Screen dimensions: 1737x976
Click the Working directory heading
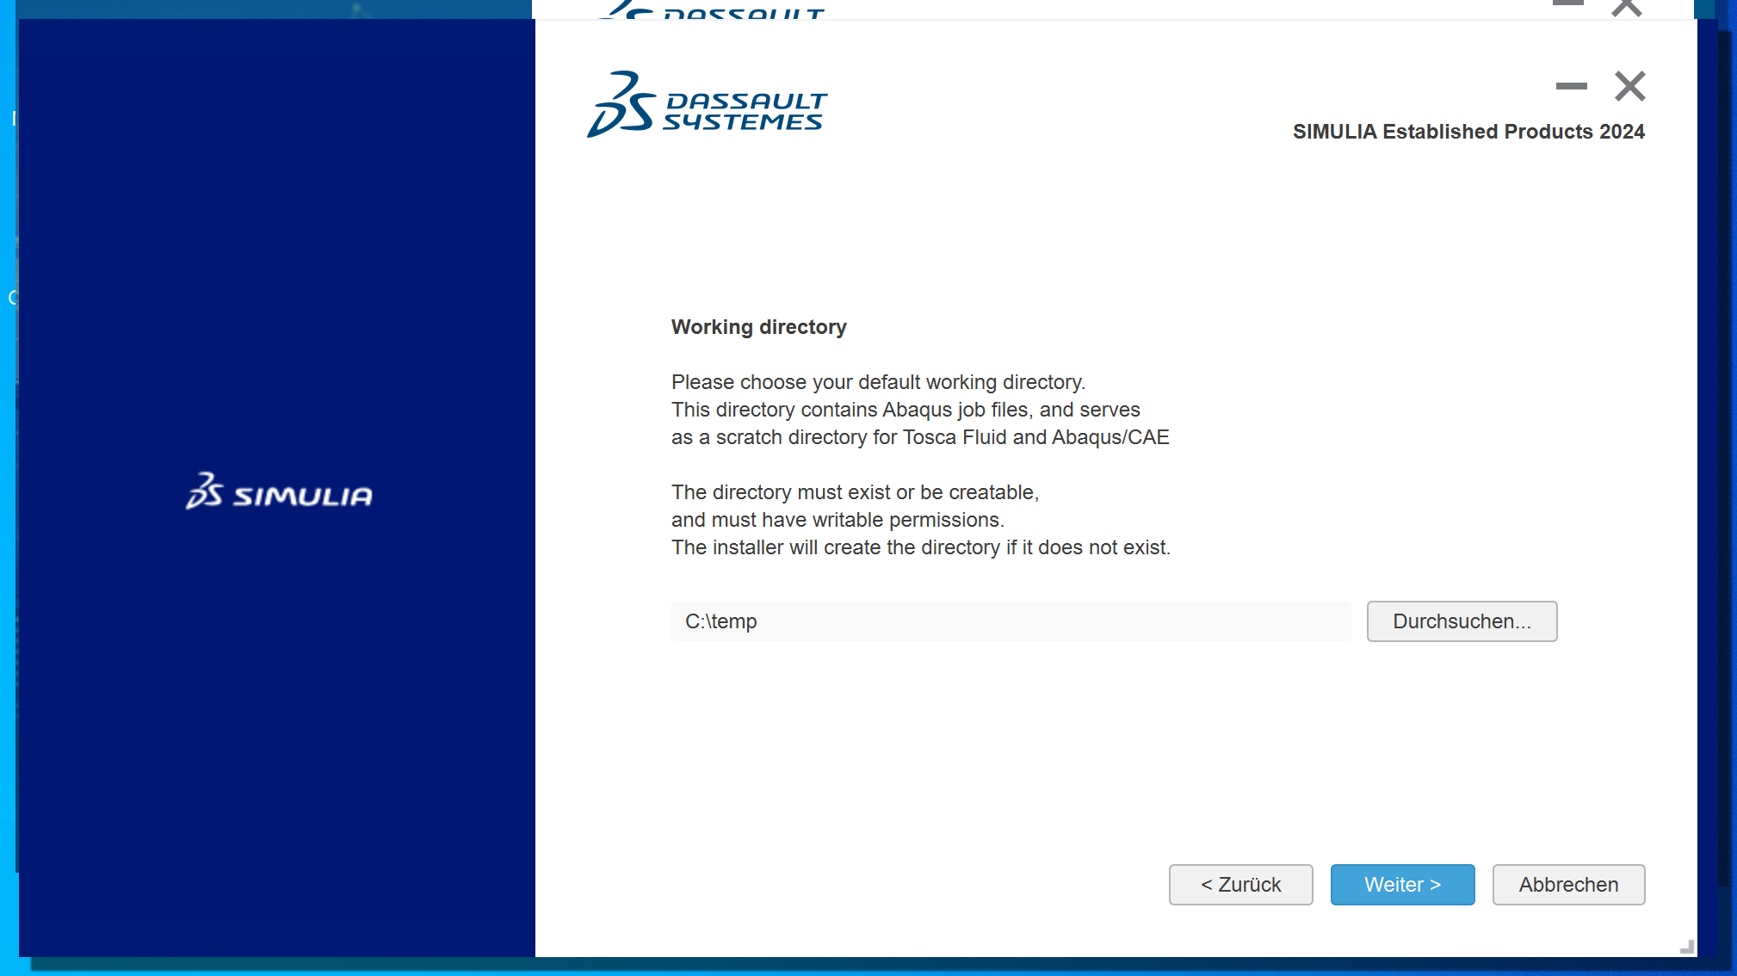tap(758, 327)
